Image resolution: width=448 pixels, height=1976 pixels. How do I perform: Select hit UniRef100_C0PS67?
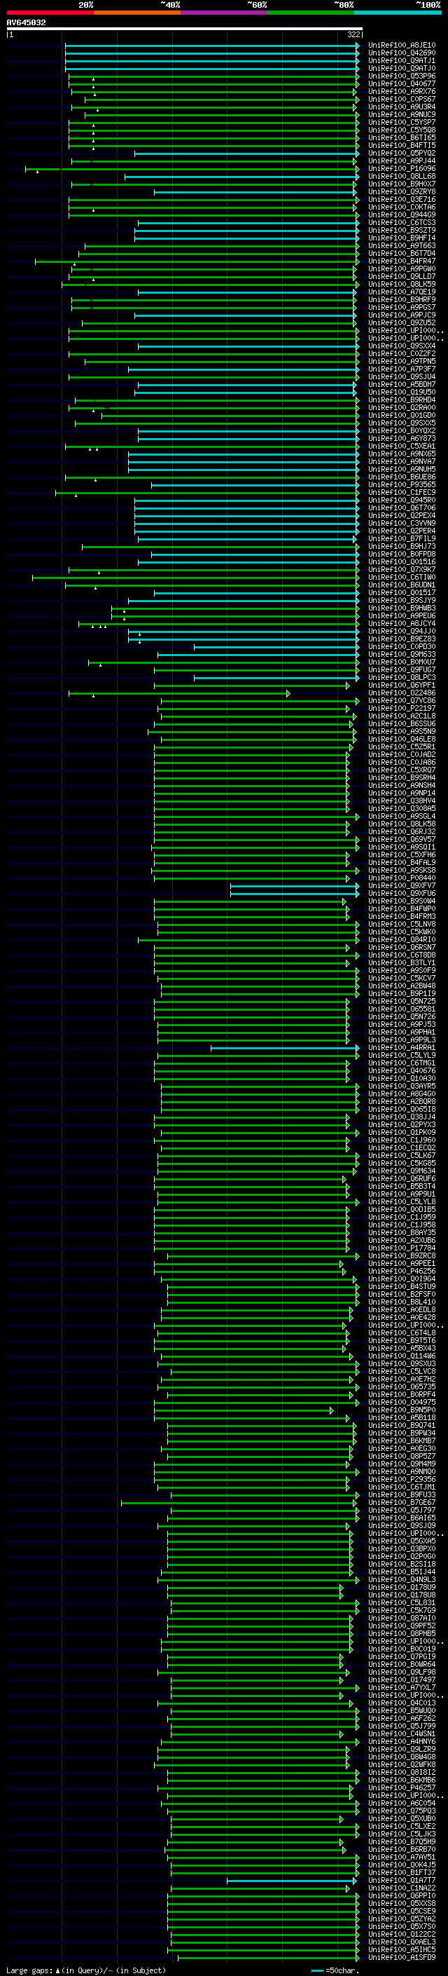402,99
